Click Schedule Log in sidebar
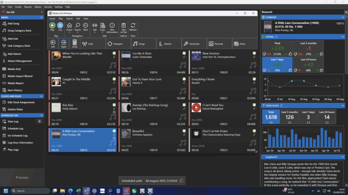The width and height of the screenshot is (348, 195). tap(15, 129)
